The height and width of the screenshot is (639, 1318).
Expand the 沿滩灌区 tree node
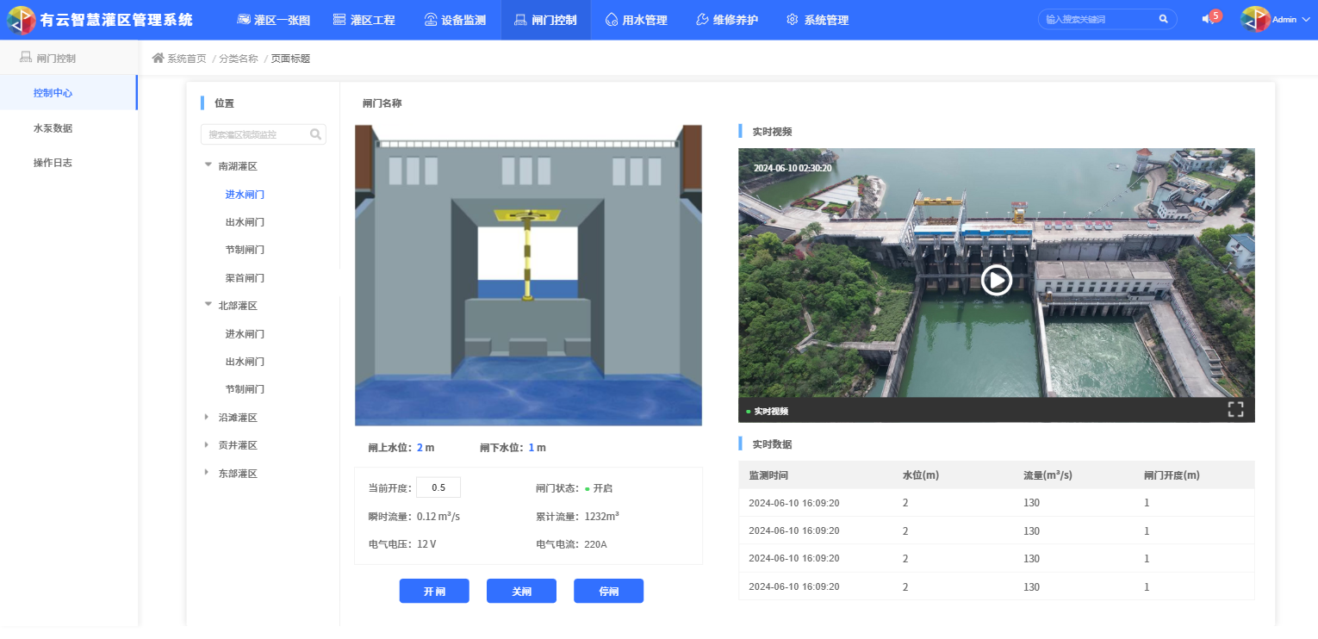coord(207,418)
